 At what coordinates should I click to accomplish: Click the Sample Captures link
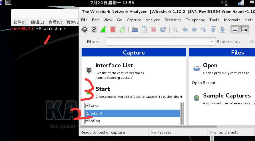point(227,96)
